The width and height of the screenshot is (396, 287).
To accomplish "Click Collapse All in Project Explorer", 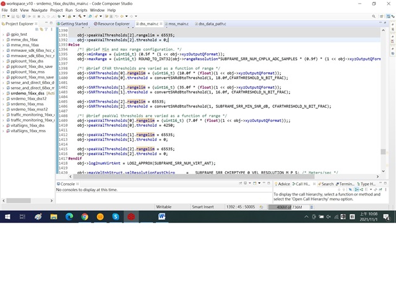I will tap(37, 29).
